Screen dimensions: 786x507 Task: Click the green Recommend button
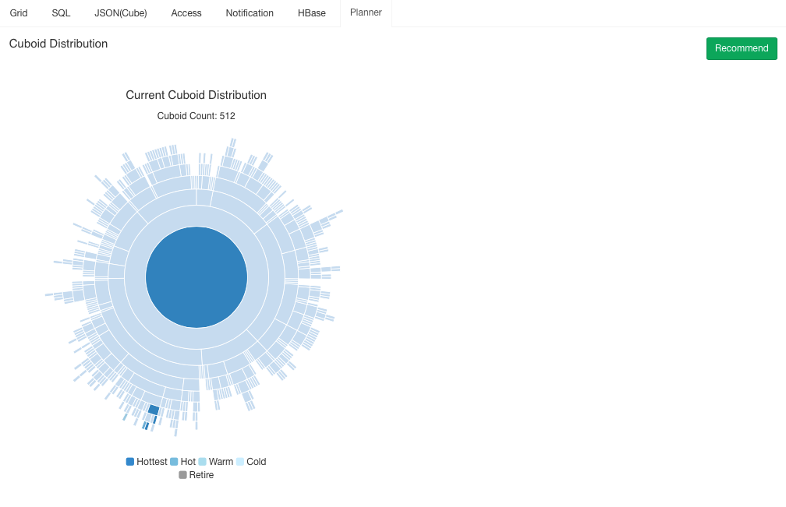tap(742, 48)
